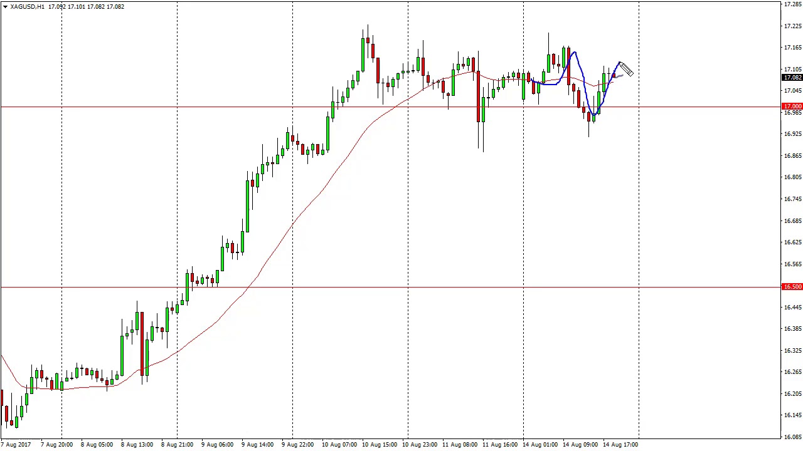Image resolution: width=803 pixels, height=451 pixels.
Task: Click the red 16.500 price label
Action: click(792, 287)
